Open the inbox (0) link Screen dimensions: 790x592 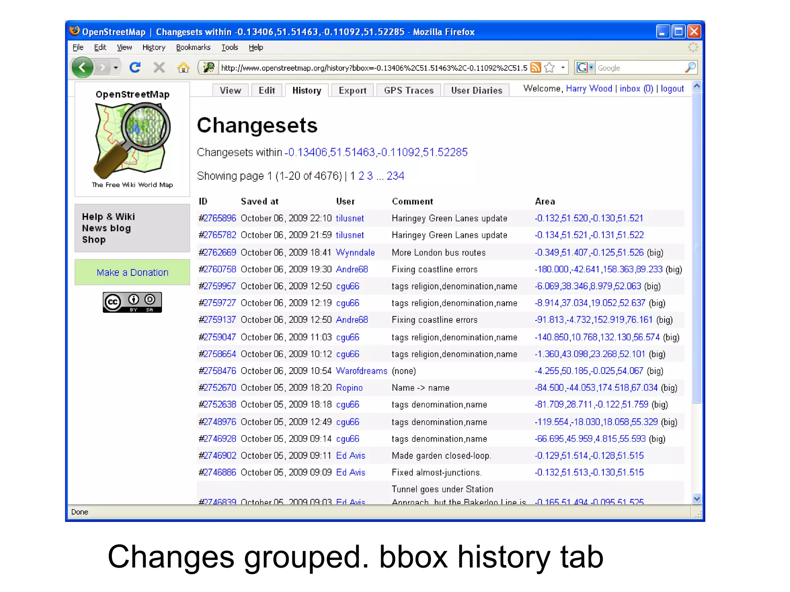tap(636, 89)
